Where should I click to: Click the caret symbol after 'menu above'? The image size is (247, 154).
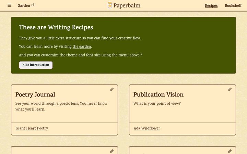tap(141, 55)
